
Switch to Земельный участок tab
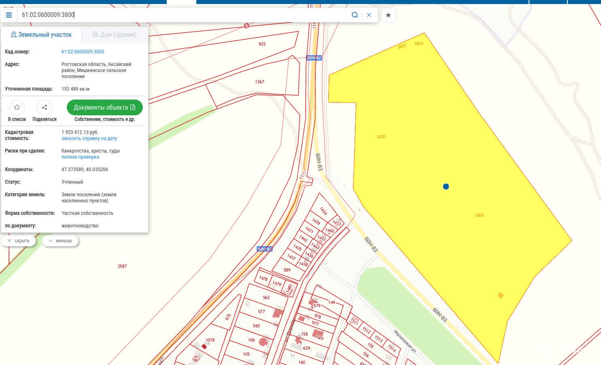(41, 35)
